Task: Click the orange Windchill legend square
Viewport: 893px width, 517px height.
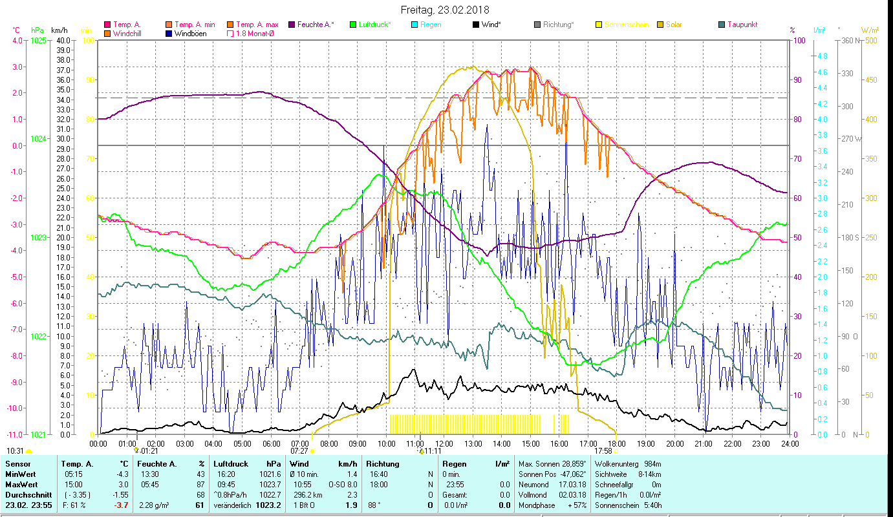Action: tap(107, 34)
